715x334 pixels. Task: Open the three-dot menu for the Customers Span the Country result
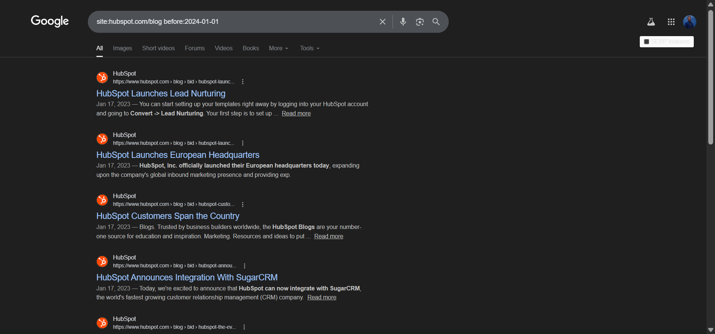tap(243, 204)
